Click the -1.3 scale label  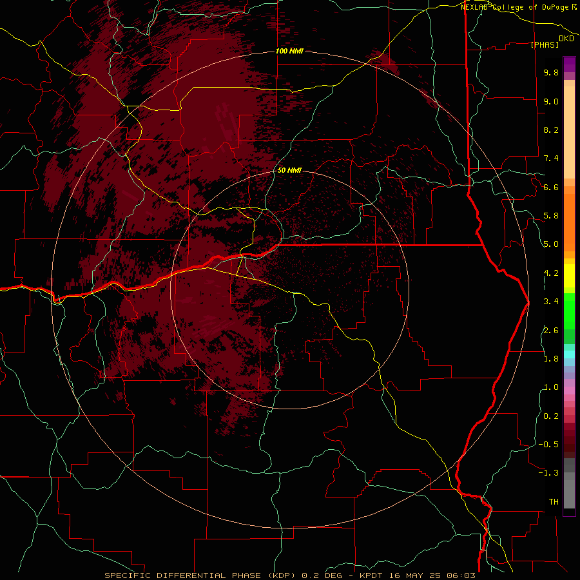548,473
